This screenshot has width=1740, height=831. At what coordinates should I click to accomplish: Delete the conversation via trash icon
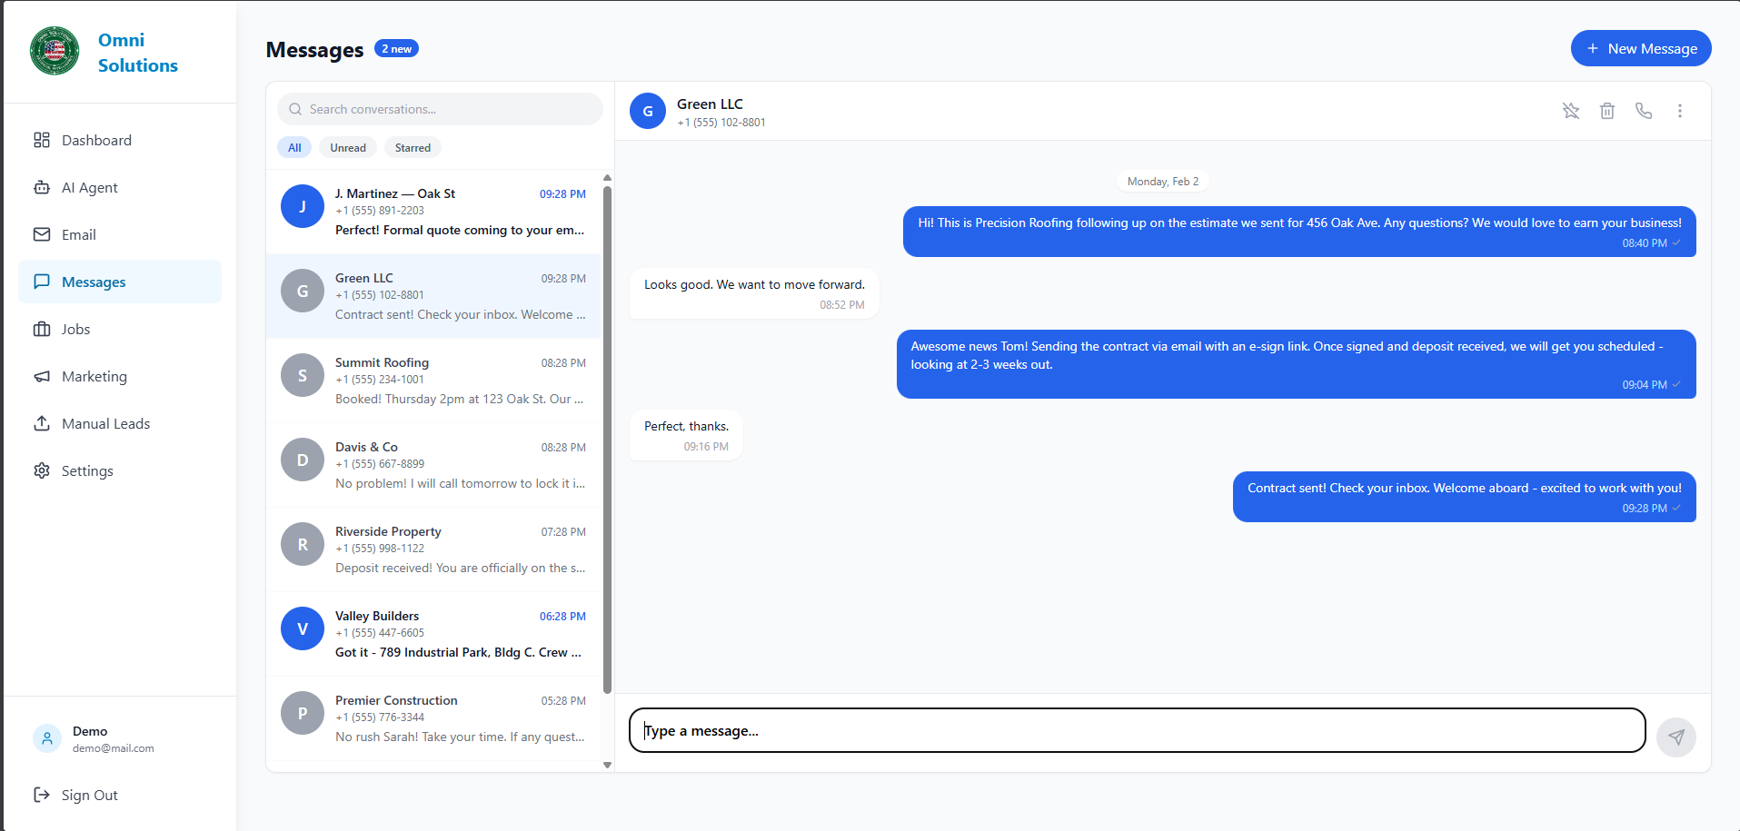click(1606, 111)
